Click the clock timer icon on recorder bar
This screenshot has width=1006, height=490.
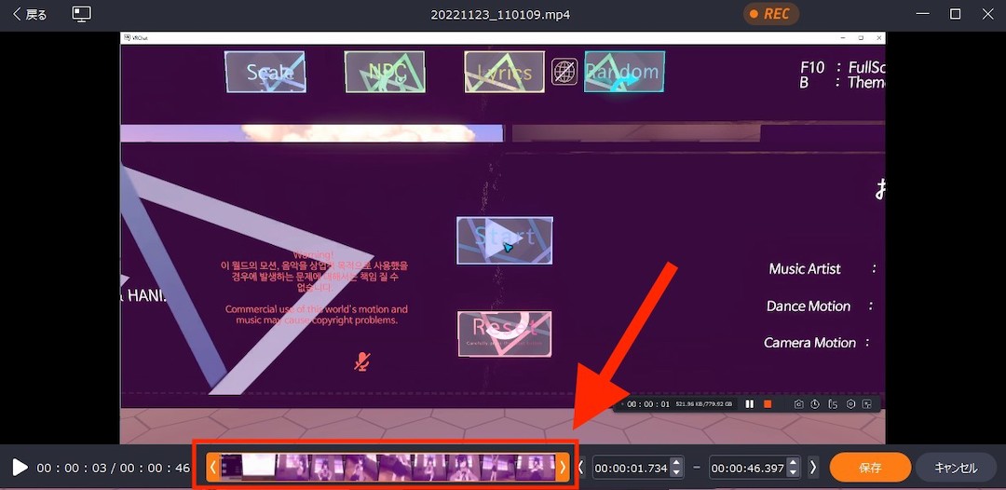point(815,404)
